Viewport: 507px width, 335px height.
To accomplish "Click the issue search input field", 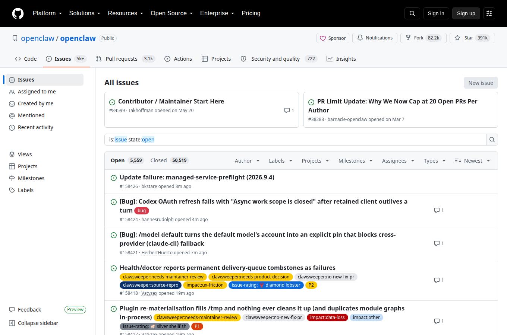I will (295, 140).
